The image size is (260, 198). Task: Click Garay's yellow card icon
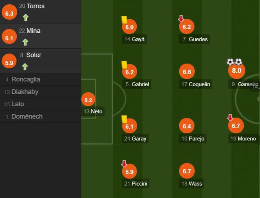point(124,119)
